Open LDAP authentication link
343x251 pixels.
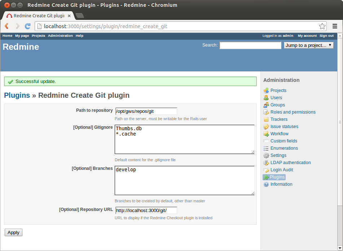[x=290, y=162]
